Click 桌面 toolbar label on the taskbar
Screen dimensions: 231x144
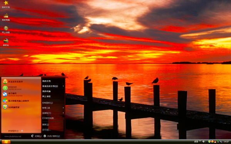pyautogui.click(x=196, y=141)
